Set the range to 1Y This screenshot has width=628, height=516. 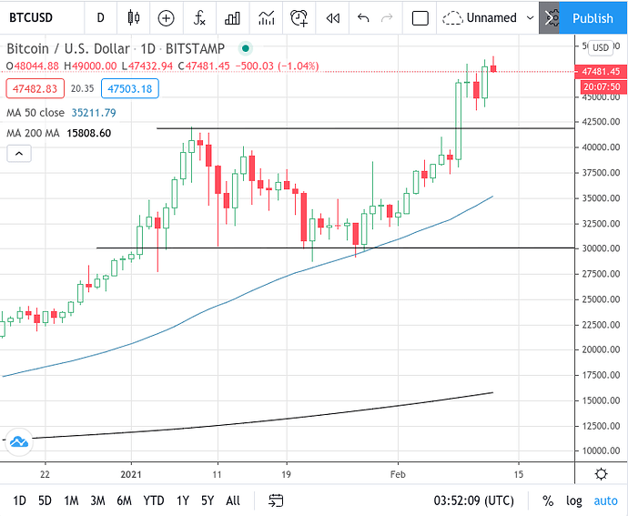point(183,501)
